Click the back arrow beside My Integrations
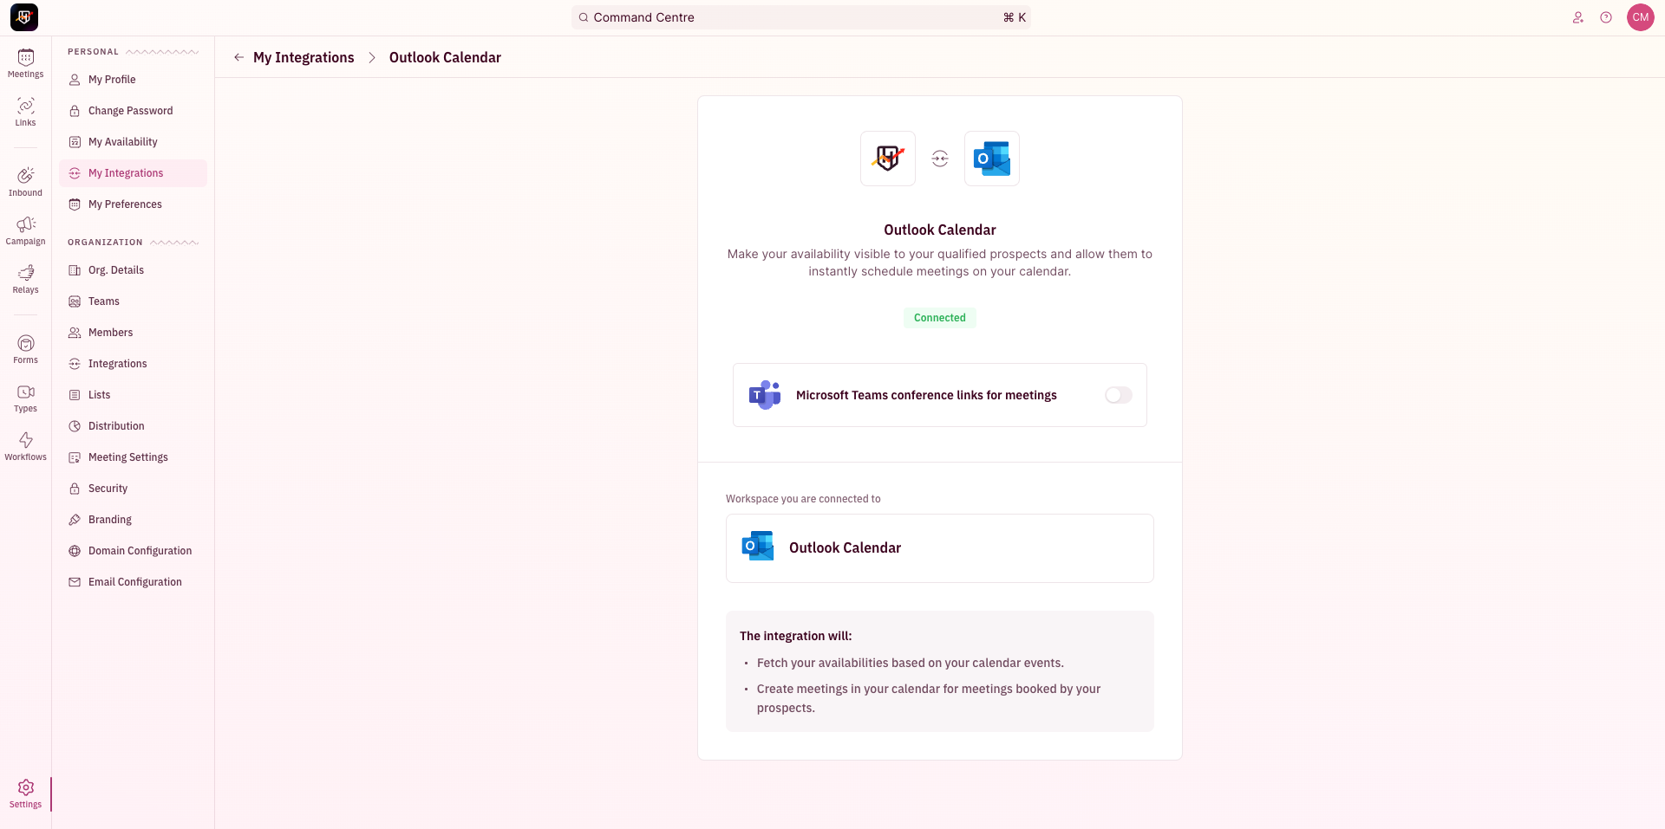The height and width of the screenshot is (829, 1665). 238,57
